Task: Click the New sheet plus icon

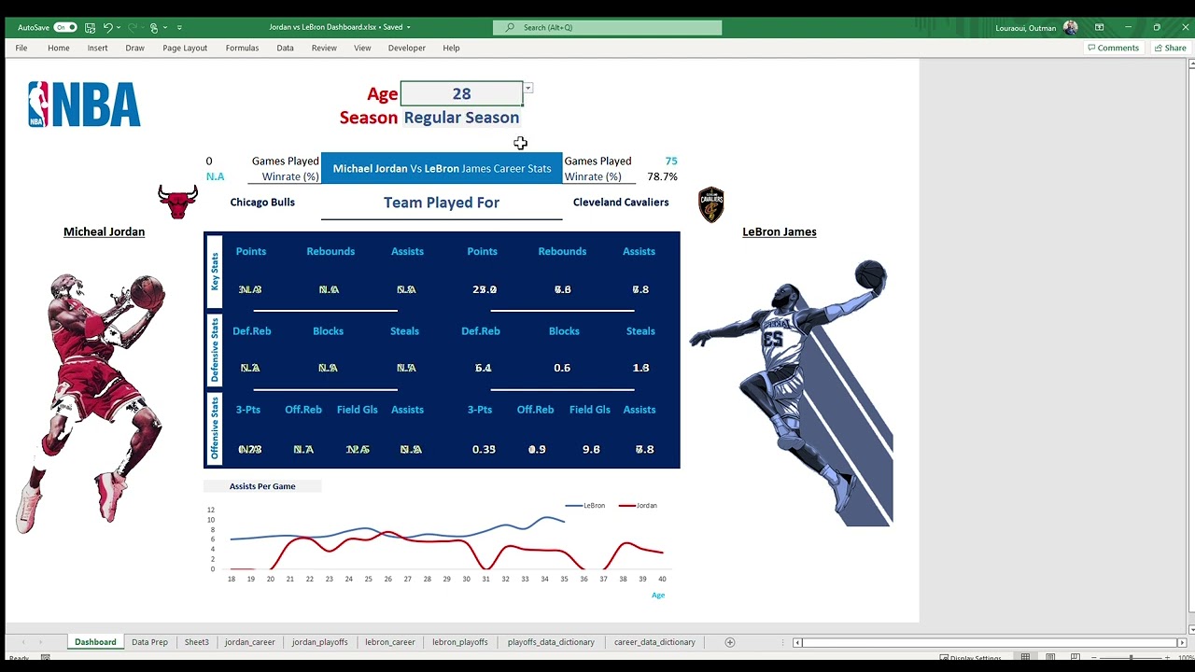Action: click(730, 642)
